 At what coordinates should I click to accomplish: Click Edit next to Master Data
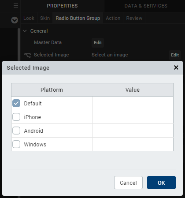point(98,43)
